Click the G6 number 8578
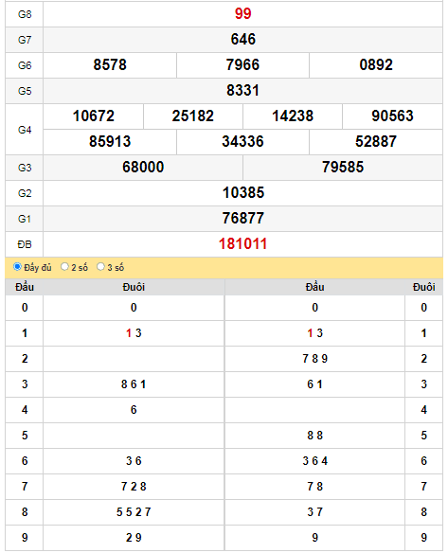448x553 pixels. point(110,65)
